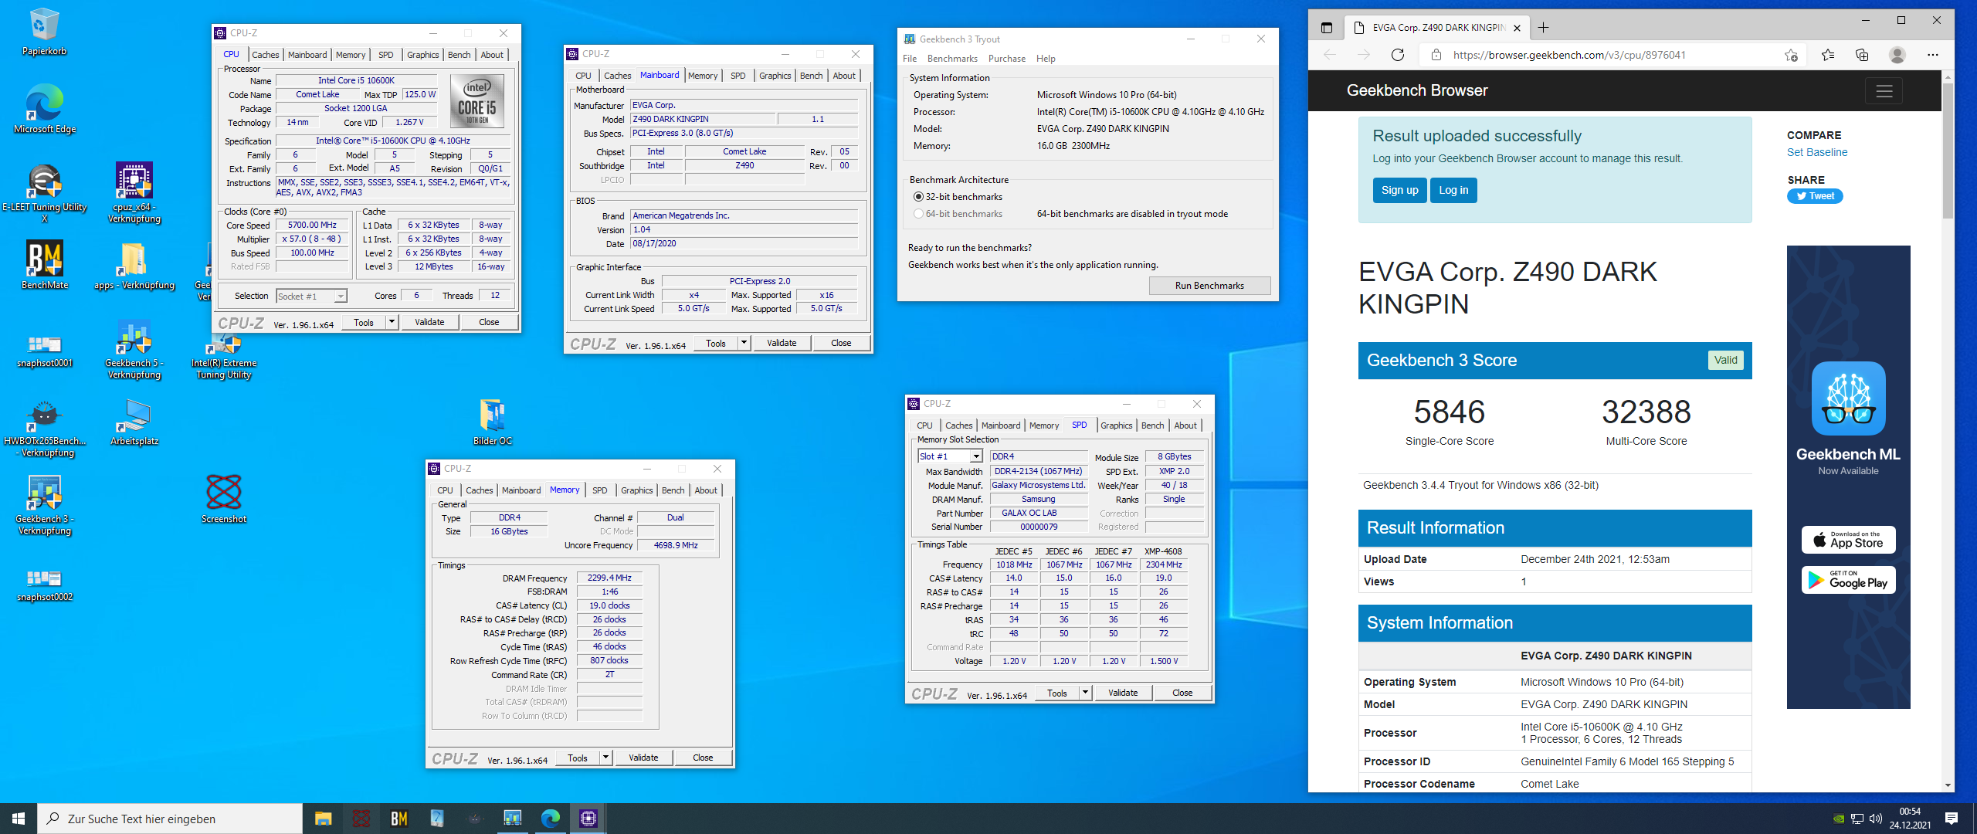Expand Tools arrow in Mainboard window
Screen dimensions: 1977x834
pos(744,343)
